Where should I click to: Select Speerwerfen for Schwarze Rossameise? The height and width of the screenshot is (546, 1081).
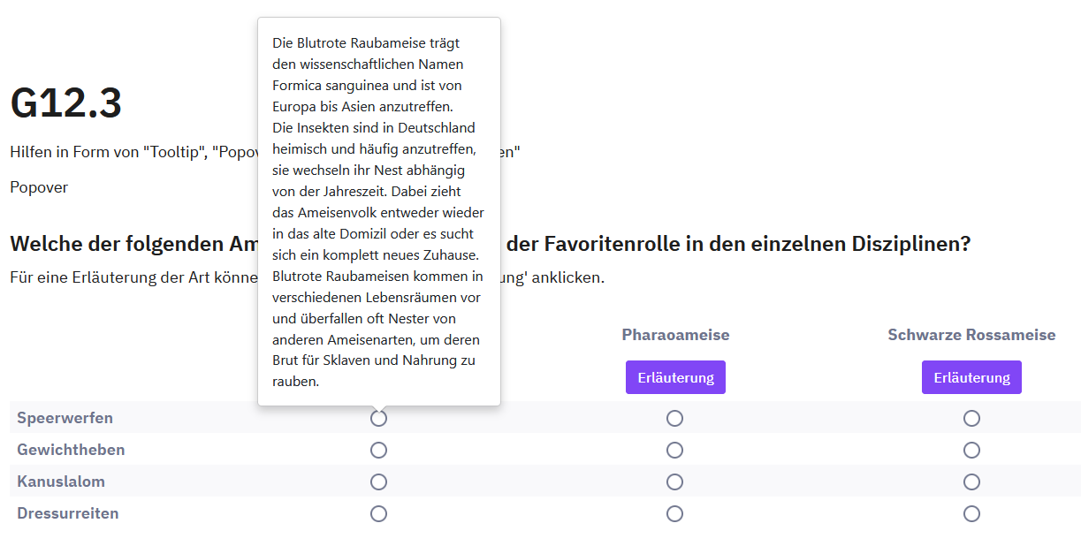click(x=971, y=418)
